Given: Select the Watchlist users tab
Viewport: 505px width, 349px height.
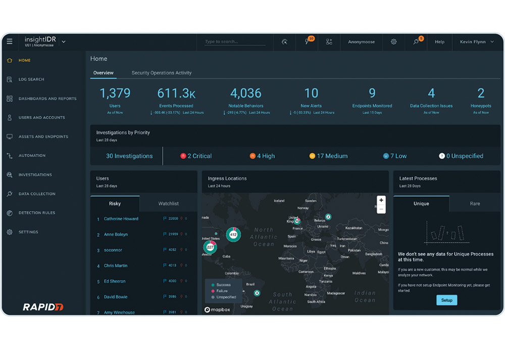Looking at the screenshot, I should click(169, 203).
